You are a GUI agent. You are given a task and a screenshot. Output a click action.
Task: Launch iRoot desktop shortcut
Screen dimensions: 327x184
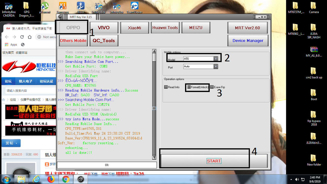[x=81, y=8]
